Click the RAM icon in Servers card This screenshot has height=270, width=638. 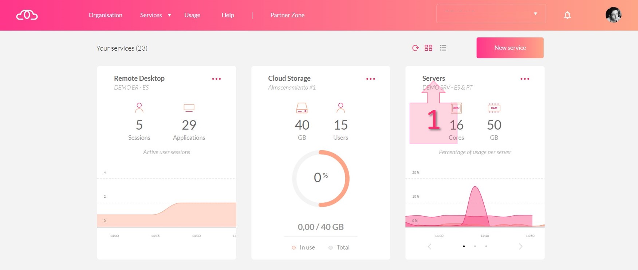coord(494,108)
